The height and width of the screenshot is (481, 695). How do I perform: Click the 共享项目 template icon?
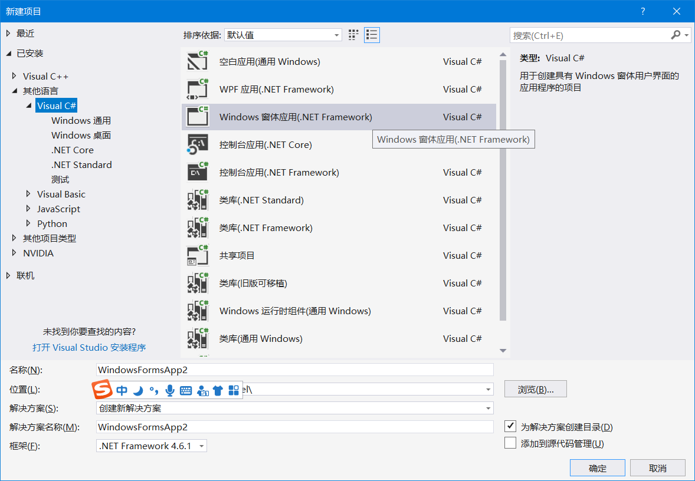198,256
